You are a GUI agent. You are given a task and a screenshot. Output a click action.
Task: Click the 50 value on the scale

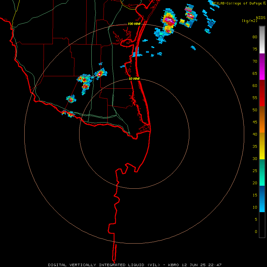pyautogui.click(x=255, y=110)
